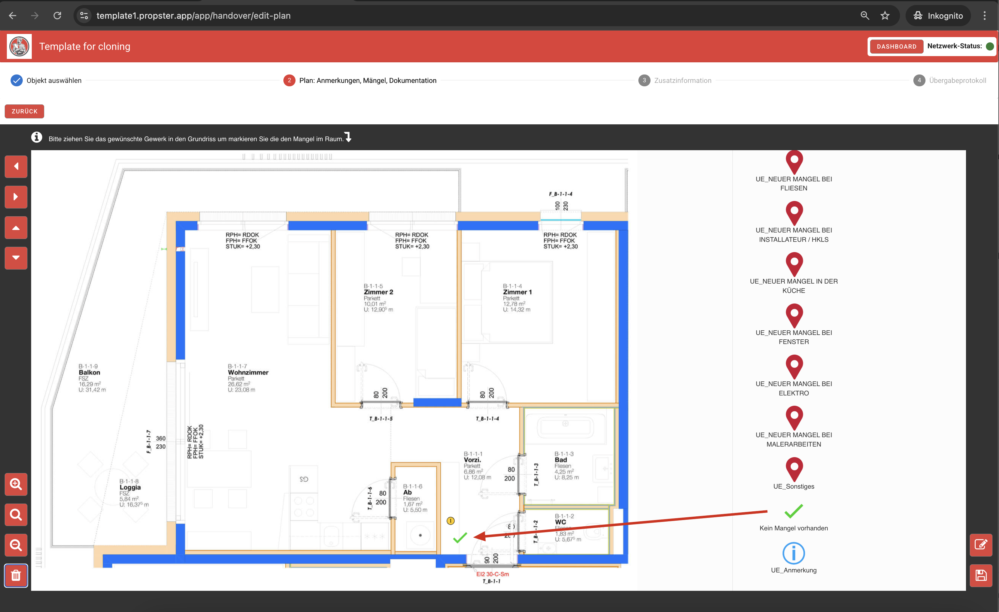The width and height of the screenshot is (999, 612).
Task: Bookmark page with star icon
Action: coord(885,15)
